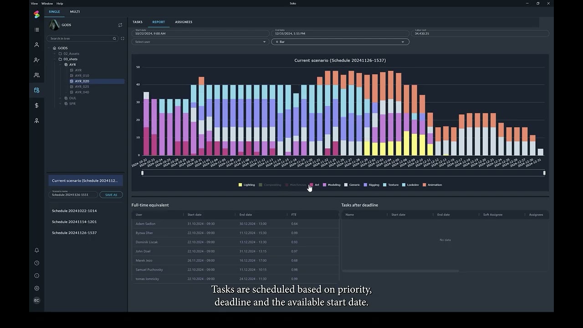583x328 pixels.
Task: Click the Soko logo icon
Action: [36, 15]
